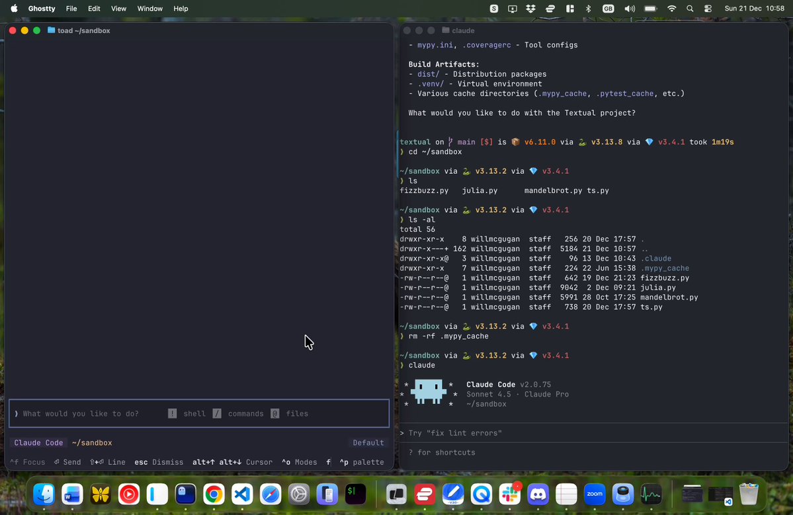
Task: Click mandelbrot.py in the ls -al listing
Action: click(669, 297)
